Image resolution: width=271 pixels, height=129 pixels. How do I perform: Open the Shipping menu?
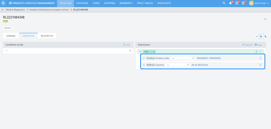click(x=109, y=3)
